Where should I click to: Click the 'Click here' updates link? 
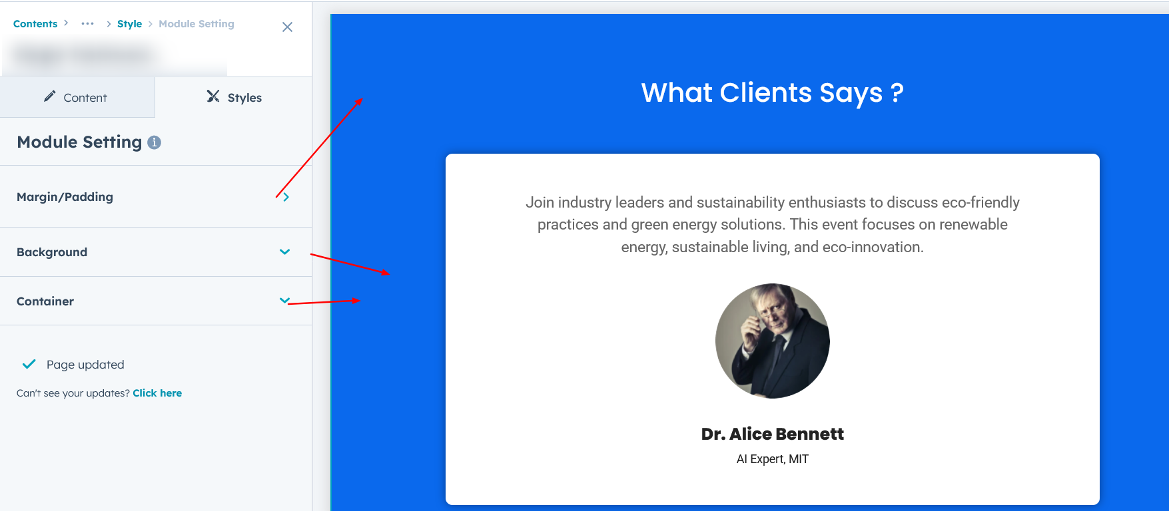pyautogui.click(x=157, y=393)
